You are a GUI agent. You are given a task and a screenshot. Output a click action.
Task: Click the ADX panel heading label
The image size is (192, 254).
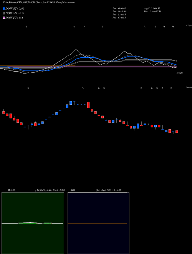click(73, 190)
